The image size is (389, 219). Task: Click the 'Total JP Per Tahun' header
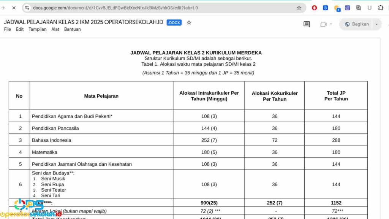click(x=336, y=96)
